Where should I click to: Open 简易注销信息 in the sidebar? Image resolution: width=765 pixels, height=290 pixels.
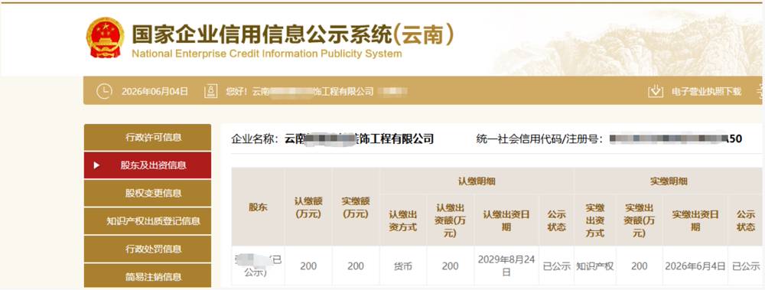pyautogui.click(x=148, y=275)
